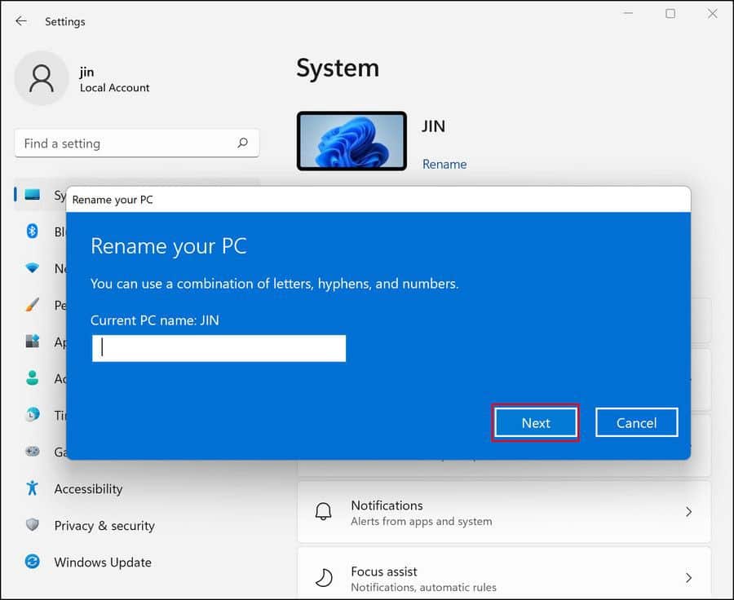Click the Focus assist moon icon

(x=324, y=577)
